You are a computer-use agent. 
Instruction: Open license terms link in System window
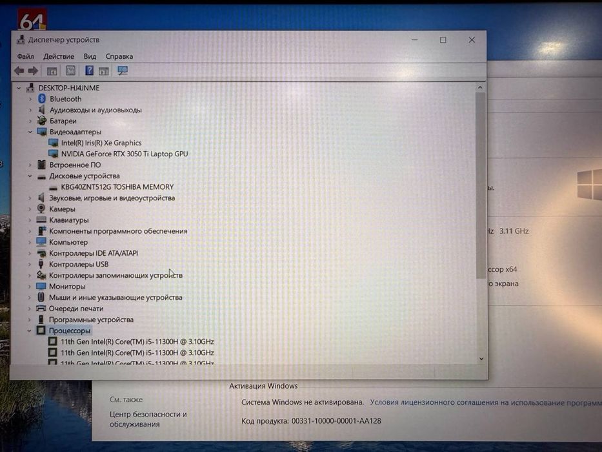click(x=486, y=402)
